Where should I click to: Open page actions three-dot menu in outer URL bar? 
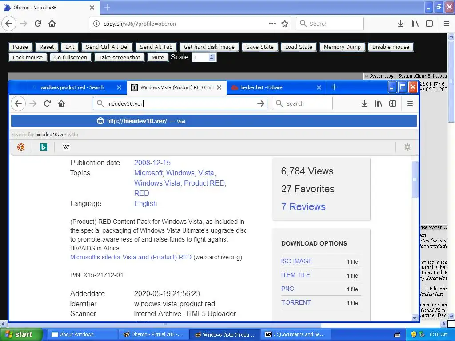pyautogui.click(x=272, y=24)
